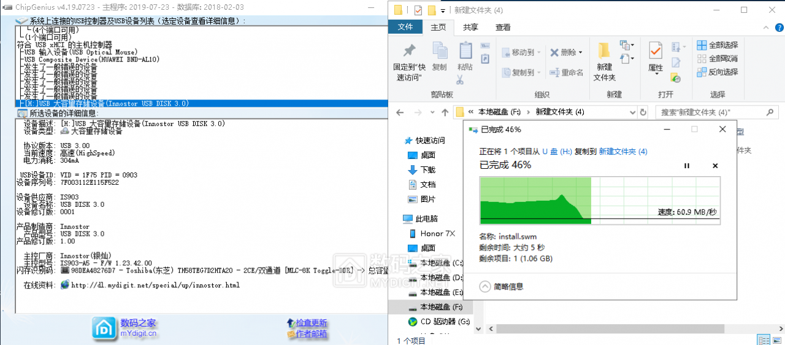Click the Check for Updates (检查更新) link
The image size is (785, 345).
pos(312,323)
